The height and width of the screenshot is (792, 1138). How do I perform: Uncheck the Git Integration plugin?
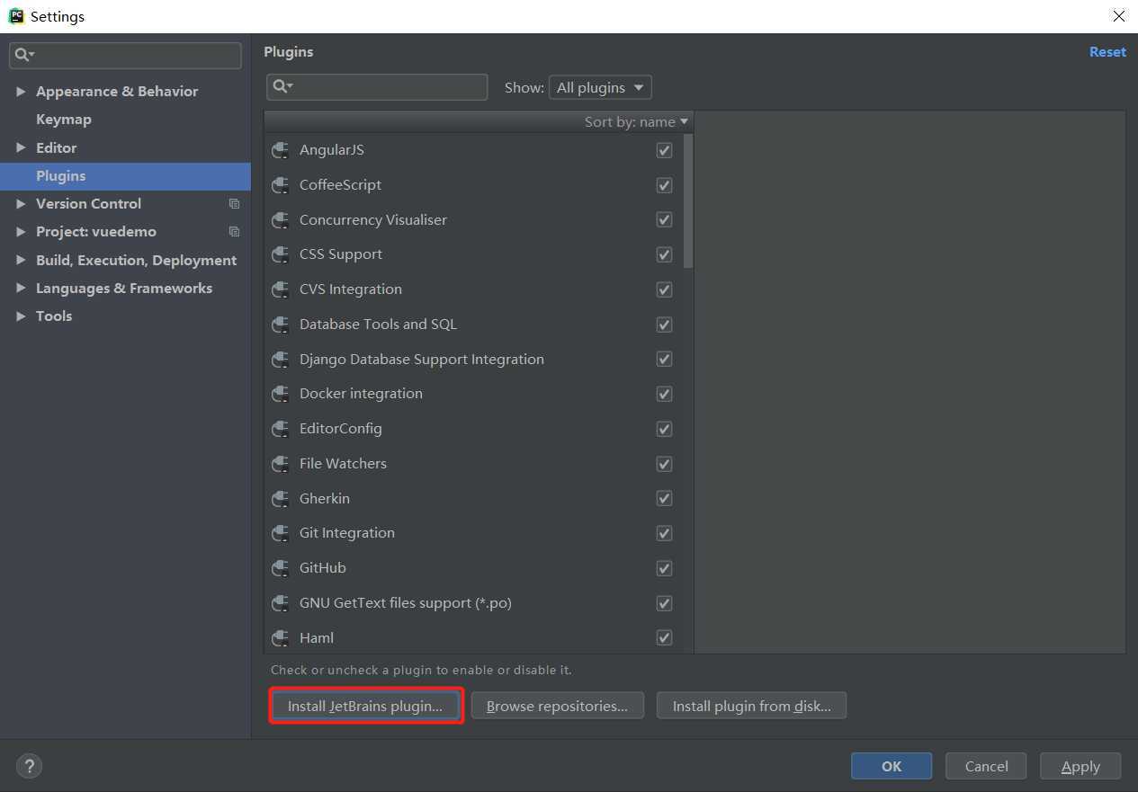tap(664, 533)
